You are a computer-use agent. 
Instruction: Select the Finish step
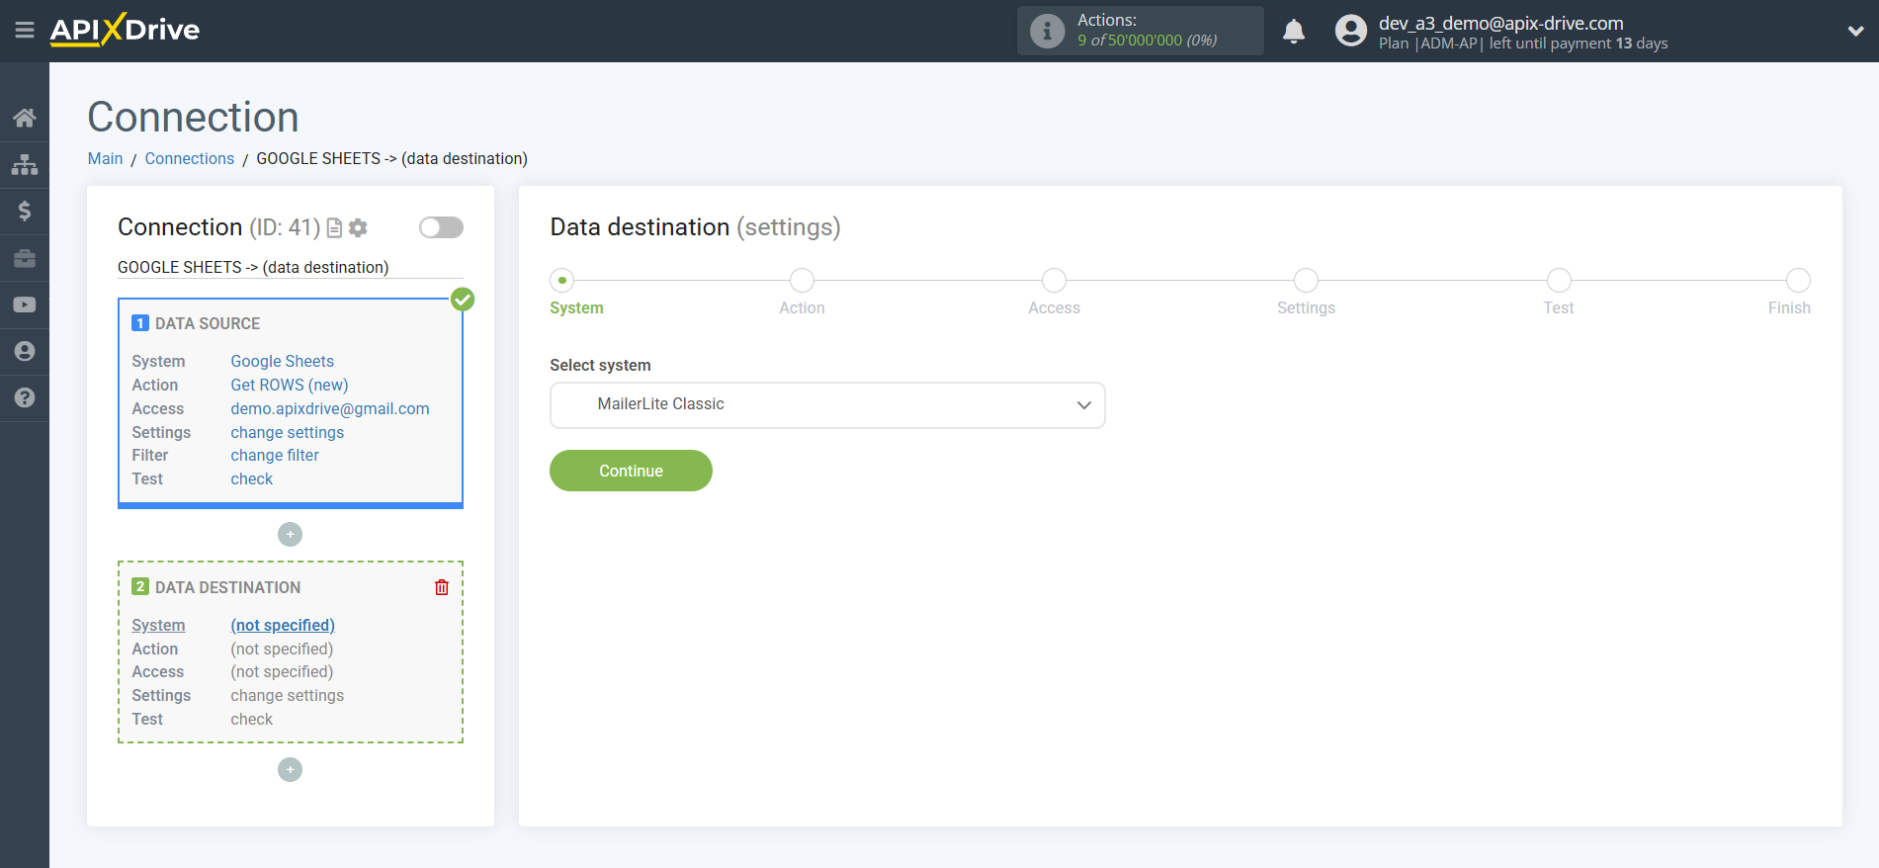point(1798,281)
